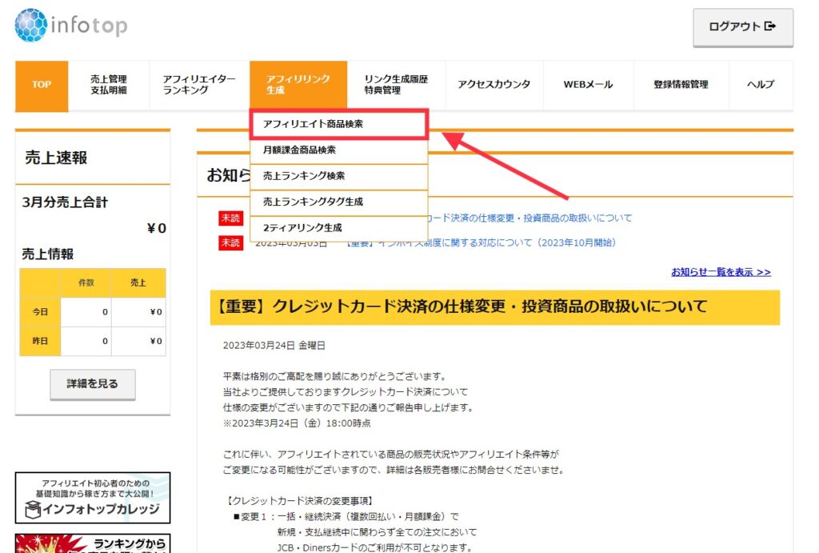Click the logout icon in the logout button
This screenshot has width=819, height=553.
769,28
